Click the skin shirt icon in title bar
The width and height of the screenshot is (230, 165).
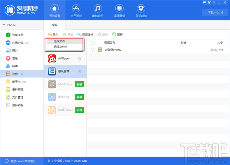209,2
